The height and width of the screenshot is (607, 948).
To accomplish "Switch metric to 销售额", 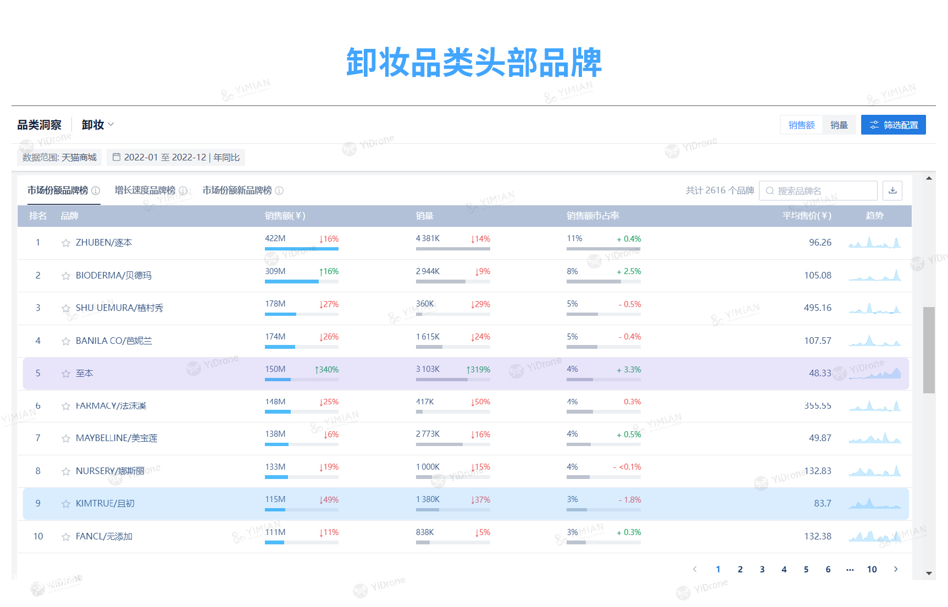I will (802, 125).
